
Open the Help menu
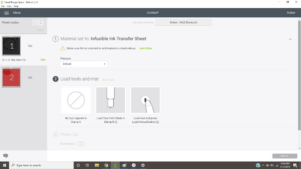click(16, 6)
